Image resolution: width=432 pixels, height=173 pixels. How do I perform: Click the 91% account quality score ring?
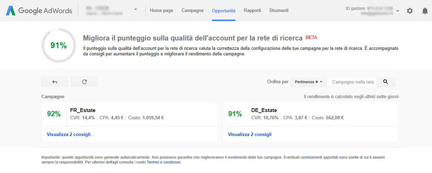tap(59, 45)
